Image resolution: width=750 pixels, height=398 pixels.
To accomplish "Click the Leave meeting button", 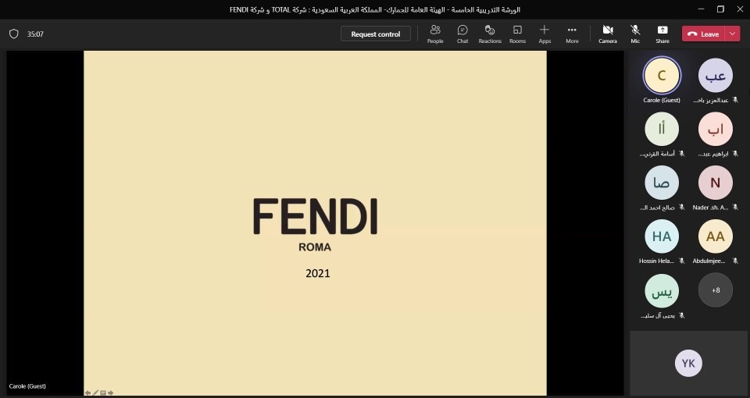I will [704, 34].
